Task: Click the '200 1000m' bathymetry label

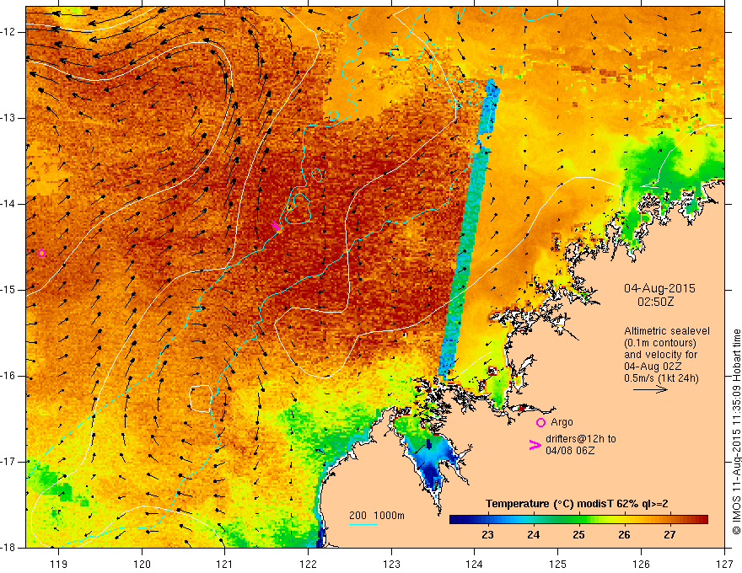Action: (377, 516)
